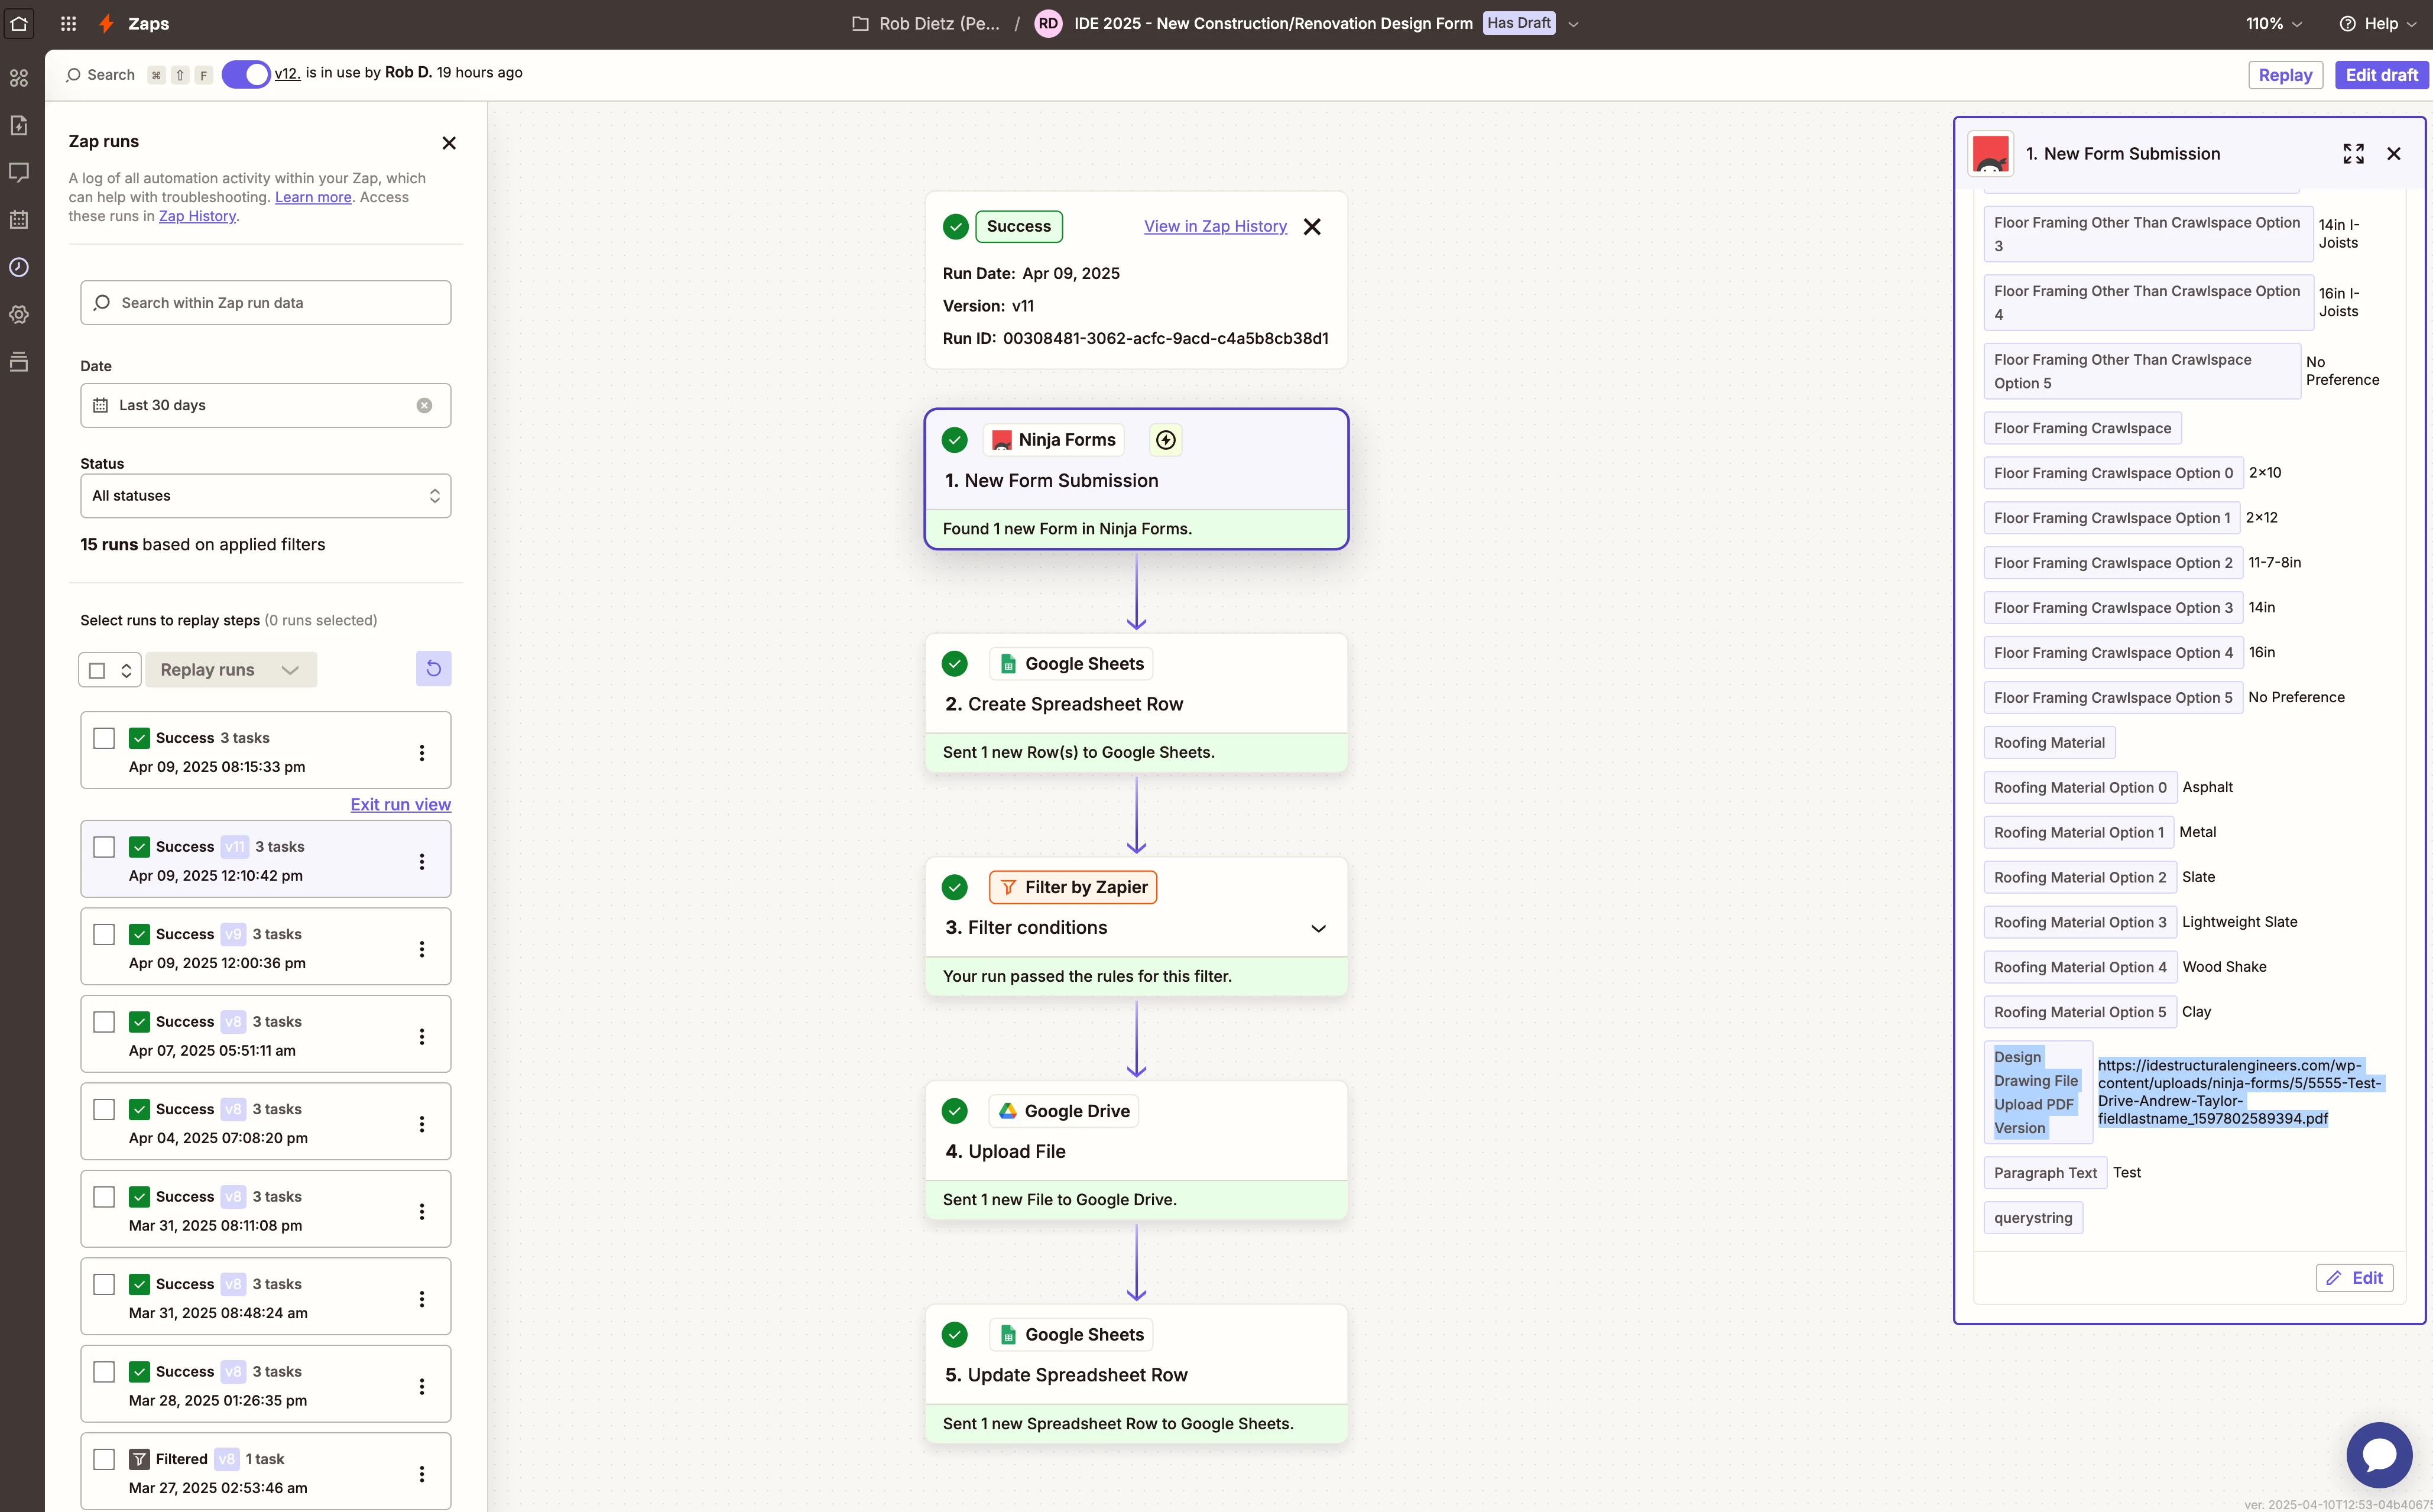Select the Filtered Mar 27 run checkbox
The height and width of the screenshot is (1512, 2433).
tap(104, 1459)
